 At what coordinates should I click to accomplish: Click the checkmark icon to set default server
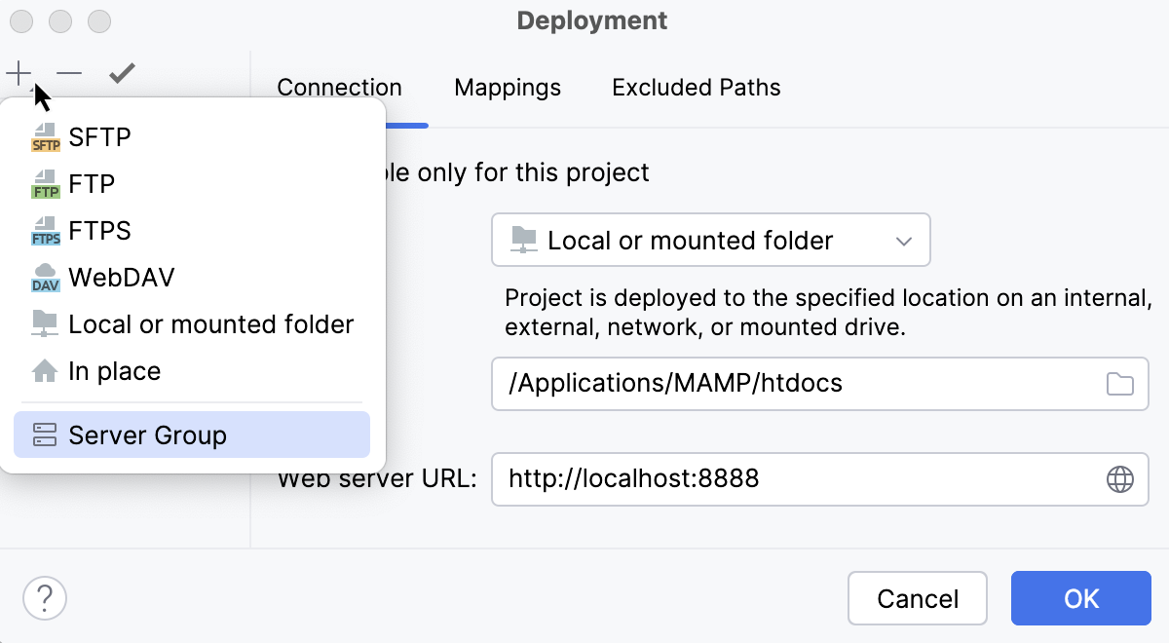121,72
